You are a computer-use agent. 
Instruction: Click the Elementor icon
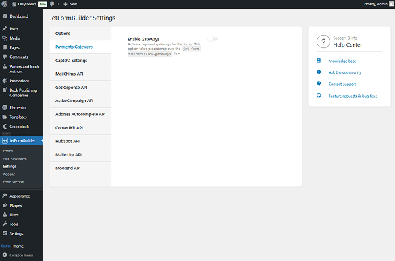[x=5, y=107]
